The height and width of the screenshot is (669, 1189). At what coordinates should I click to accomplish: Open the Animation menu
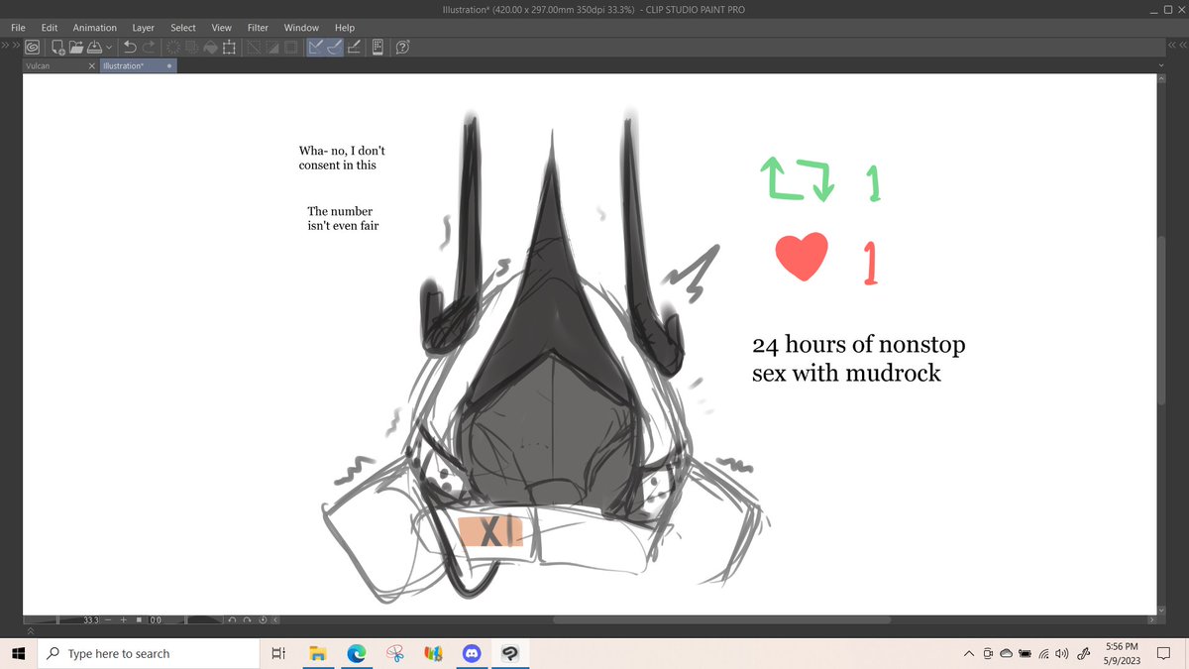click(x=95, y=28)
